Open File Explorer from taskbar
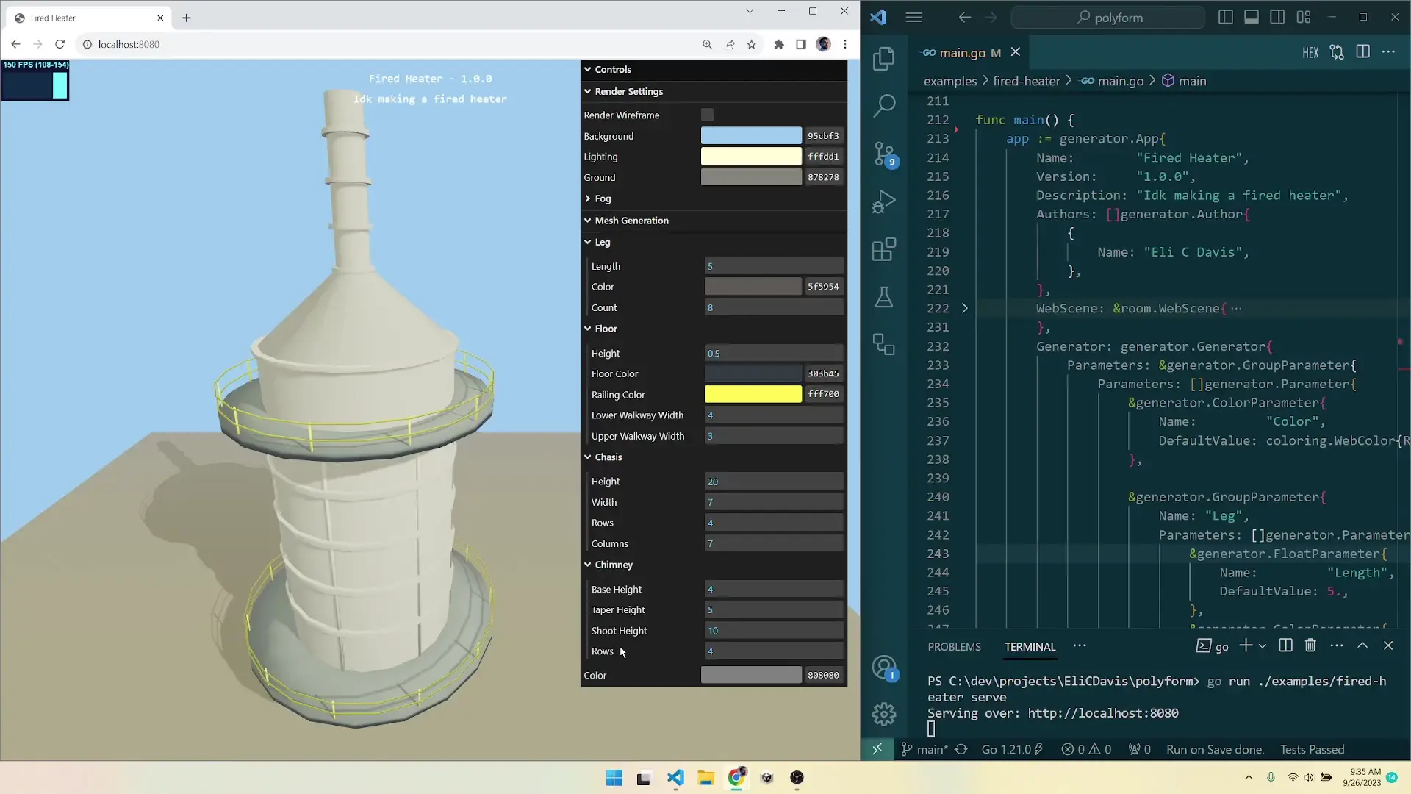Viewport: 1411px width, 794px height. pos(706,778)
